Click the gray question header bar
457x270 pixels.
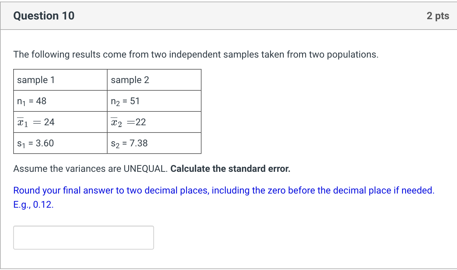click(x=228, y=16)
